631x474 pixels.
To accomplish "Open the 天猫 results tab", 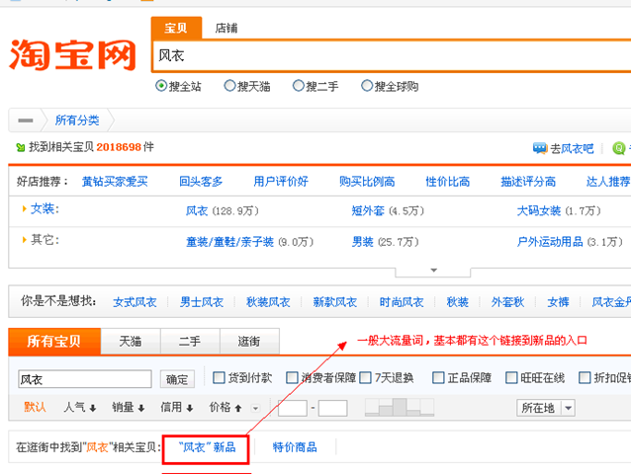I will click(x=131, y=341).
